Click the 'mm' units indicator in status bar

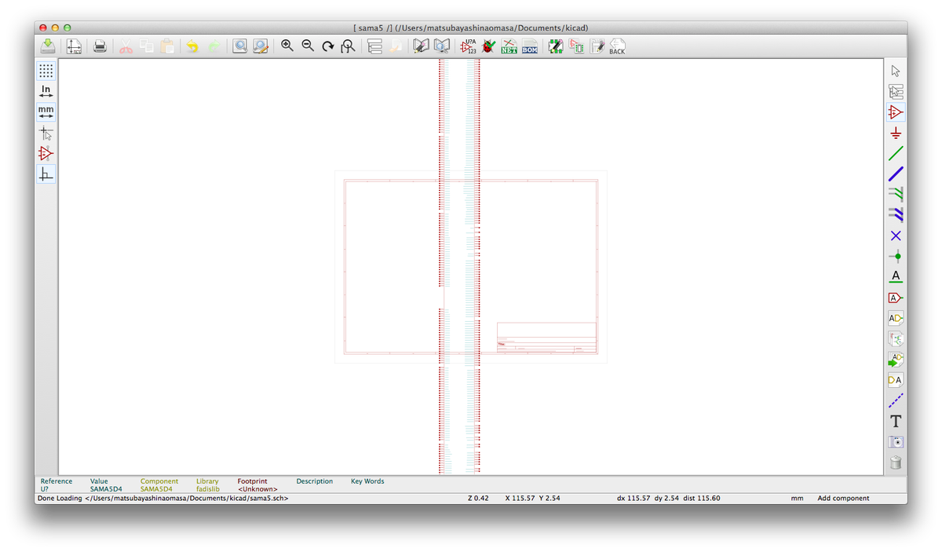[x=797, y=498]
